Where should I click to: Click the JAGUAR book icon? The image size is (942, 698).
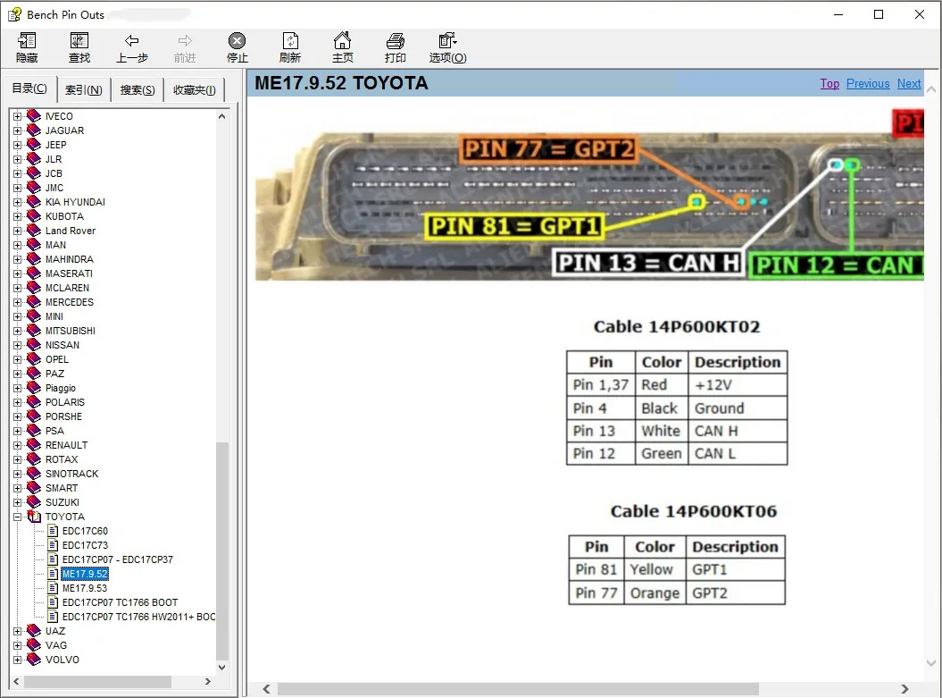[34, 130]
